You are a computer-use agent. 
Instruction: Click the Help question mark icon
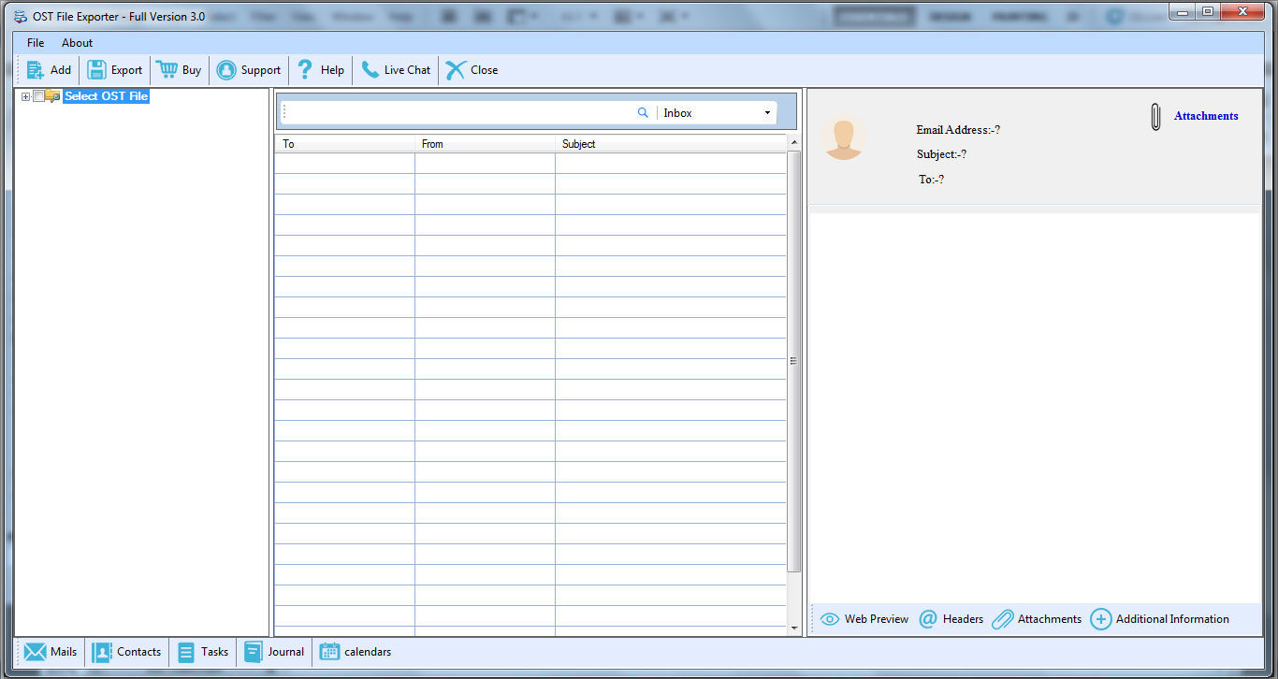point(305,70)
